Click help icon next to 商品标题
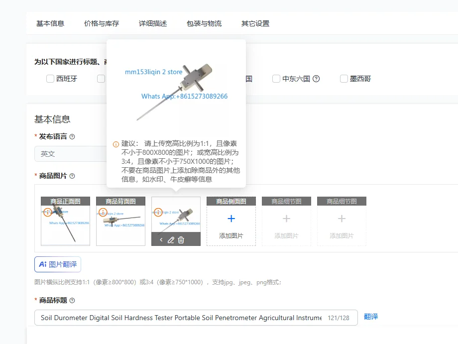 pos(72,300)
